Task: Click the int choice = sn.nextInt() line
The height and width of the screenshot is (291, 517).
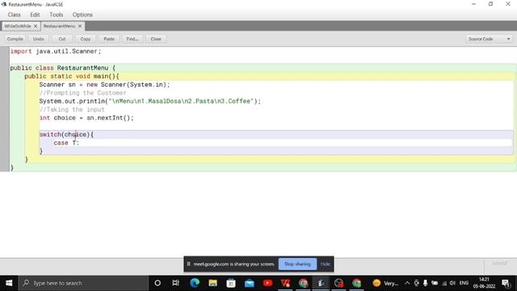Action: 86,118
